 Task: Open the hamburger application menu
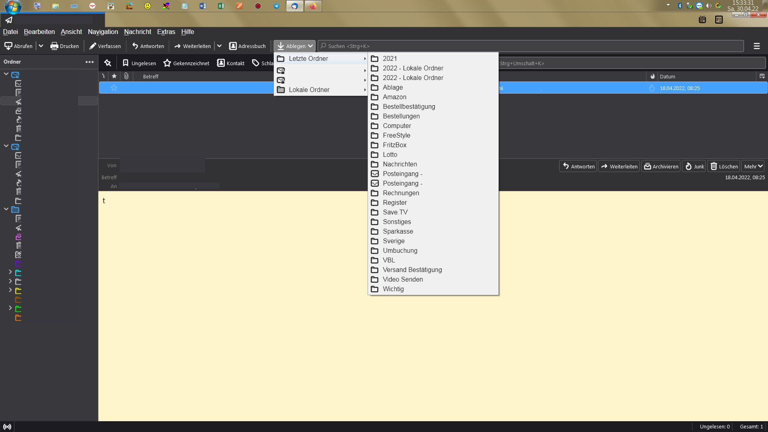click(x=756, y=46)
